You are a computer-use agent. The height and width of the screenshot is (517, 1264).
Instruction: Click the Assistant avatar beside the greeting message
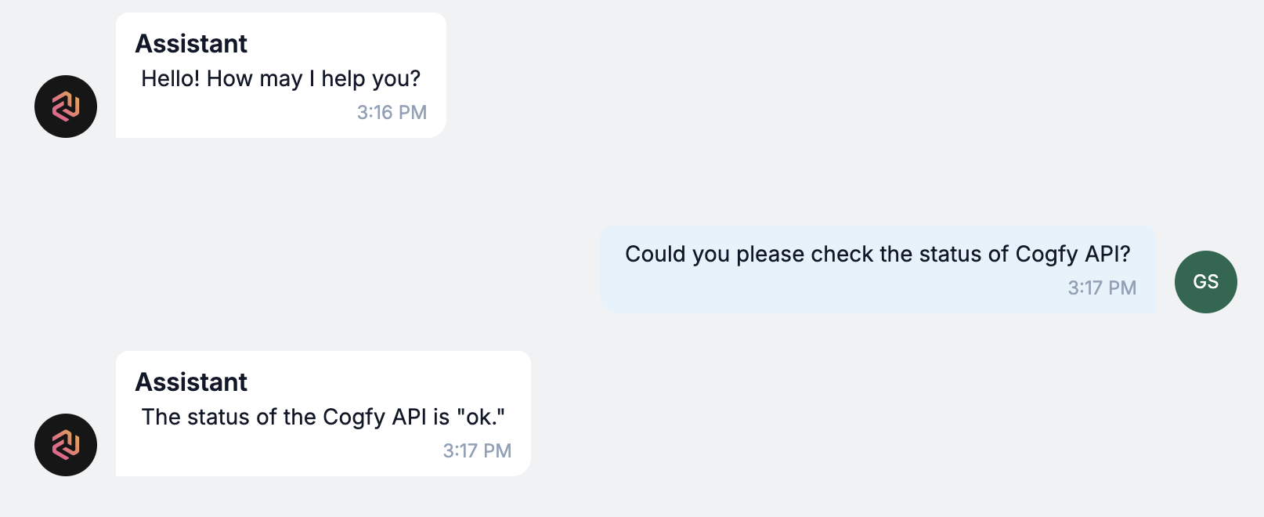(66, 107)
